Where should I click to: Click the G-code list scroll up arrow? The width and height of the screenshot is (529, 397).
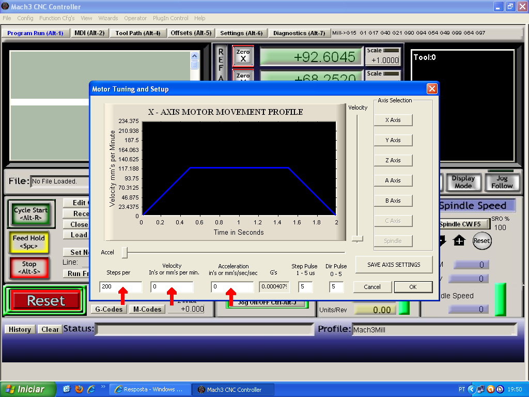click(194, 56)
